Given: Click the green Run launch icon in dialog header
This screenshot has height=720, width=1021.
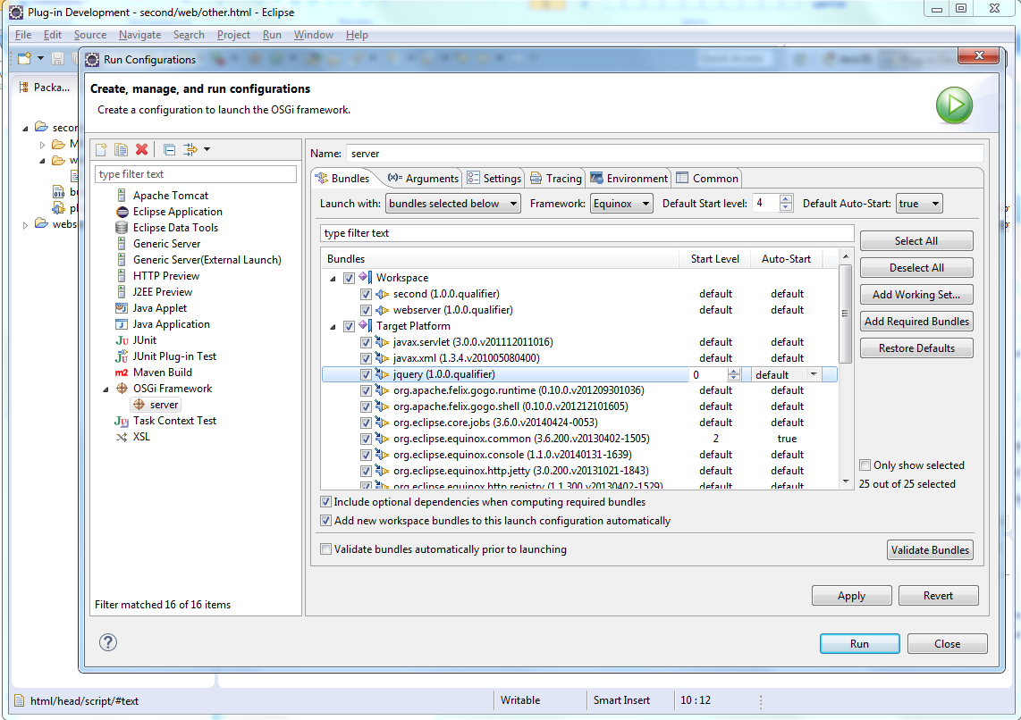Looking at the screenshot, I should [954, 105].
